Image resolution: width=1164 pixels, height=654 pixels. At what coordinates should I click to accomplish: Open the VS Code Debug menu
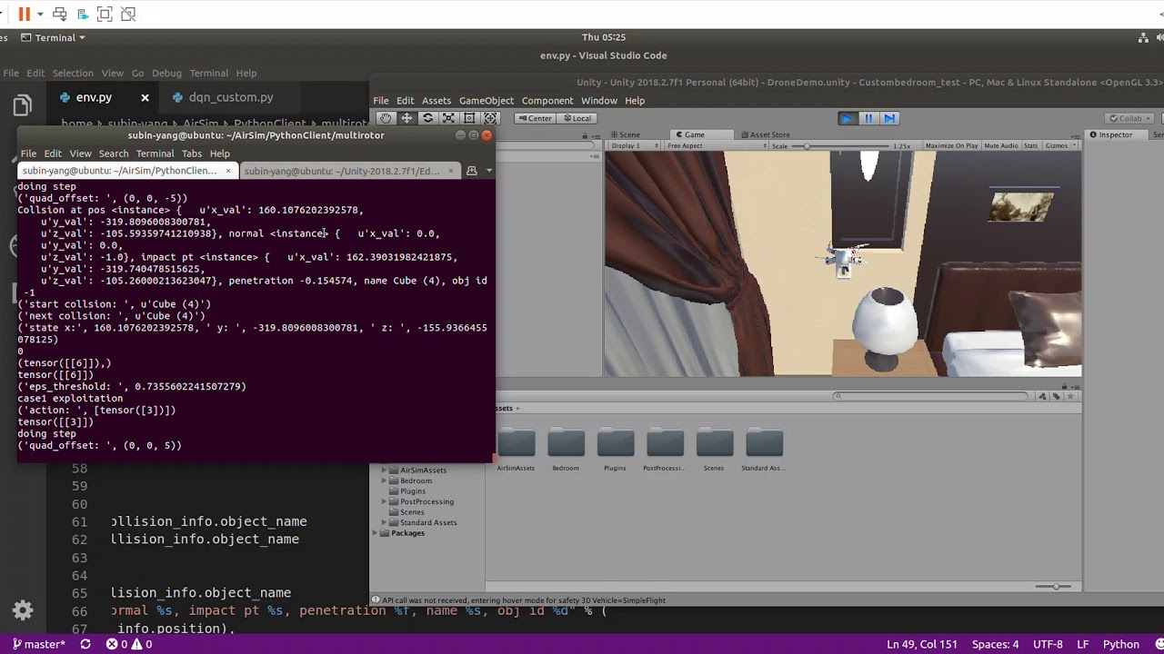click(x=166, y=73)
